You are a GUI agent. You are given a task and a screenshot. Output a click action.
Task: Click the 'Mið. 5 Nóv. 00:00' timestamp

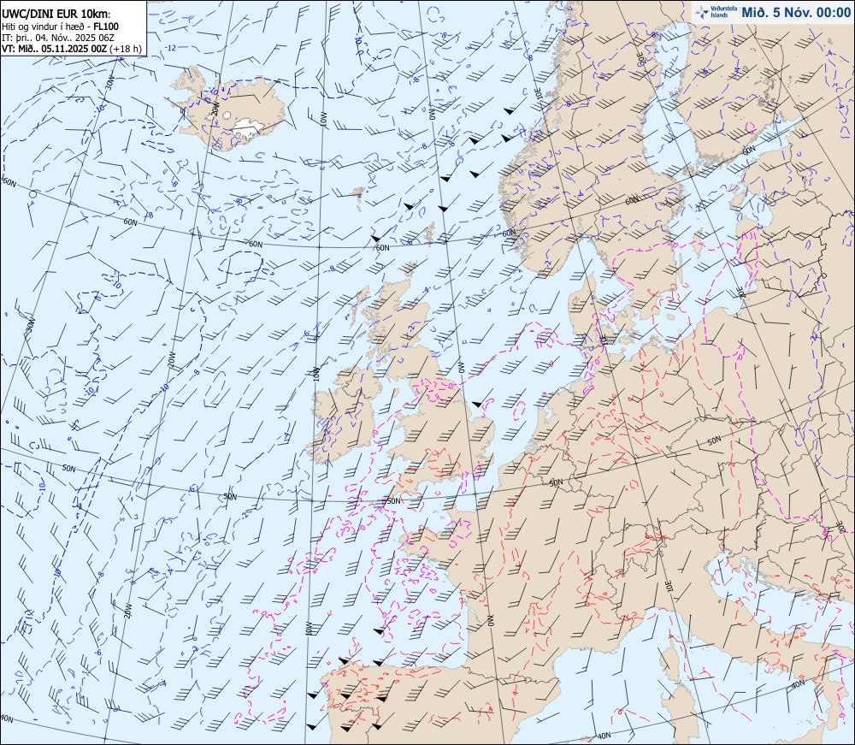pos(795,13)
